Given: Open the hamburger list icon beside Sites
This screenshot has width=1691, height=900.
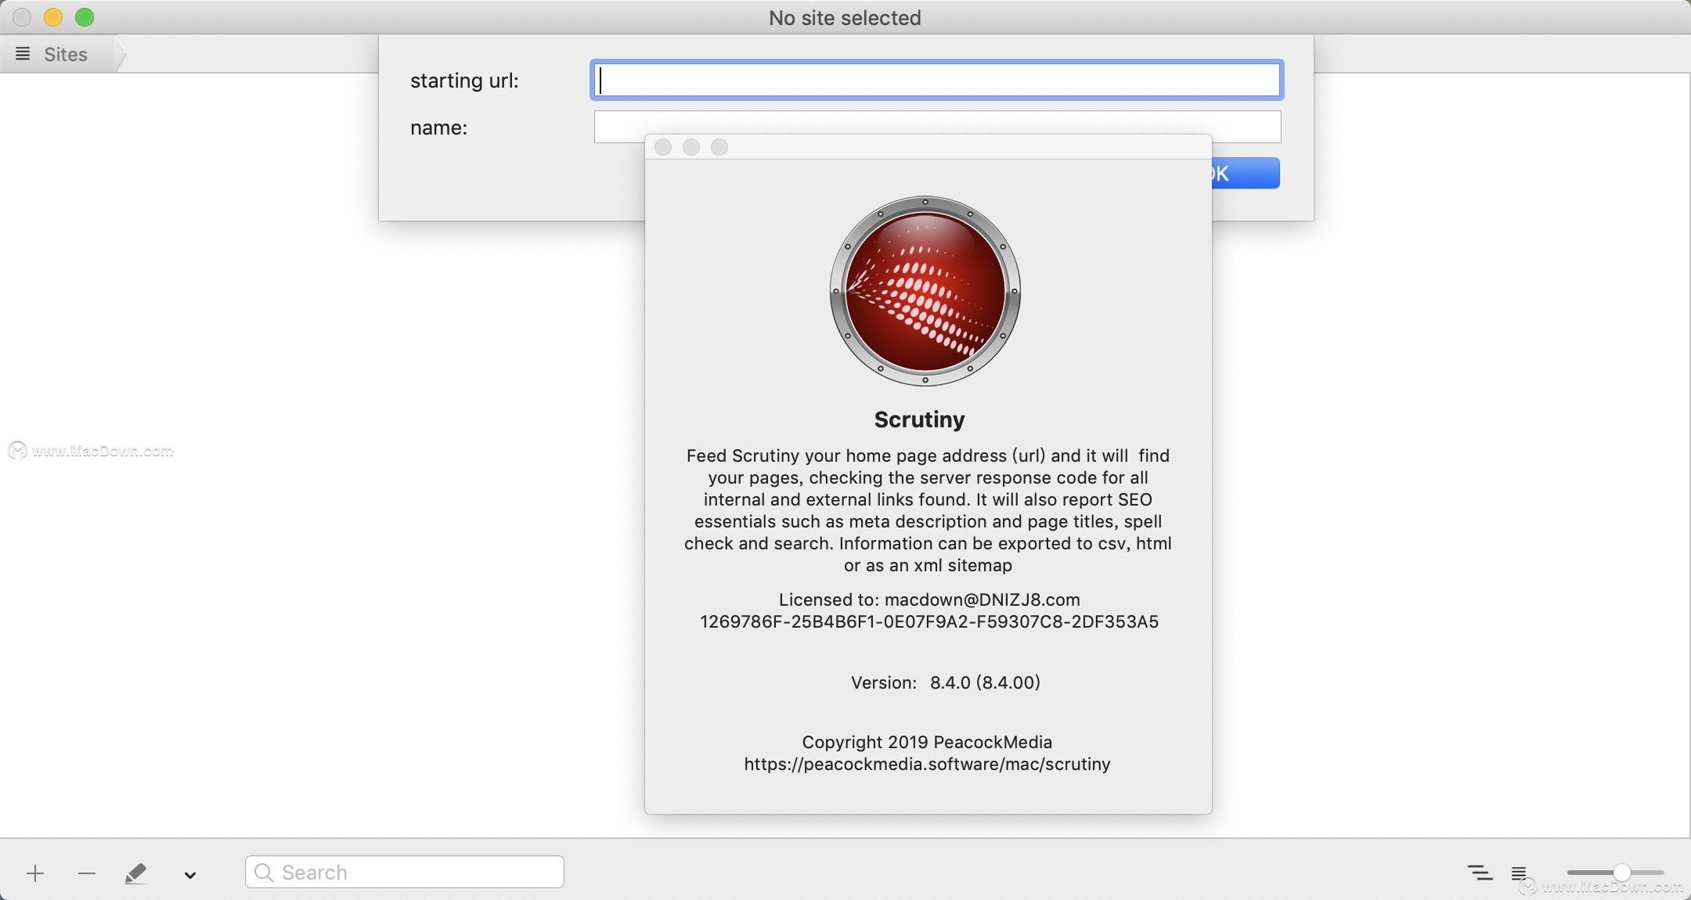Looking at the screenshot, I should click(x=23, y=54).
